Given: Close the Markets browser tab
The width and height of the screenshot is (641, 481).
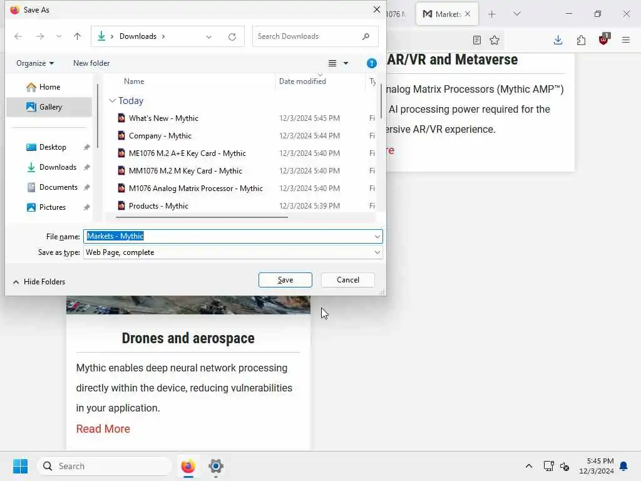Looking at the screenshot, I should (x=468, y=14).
